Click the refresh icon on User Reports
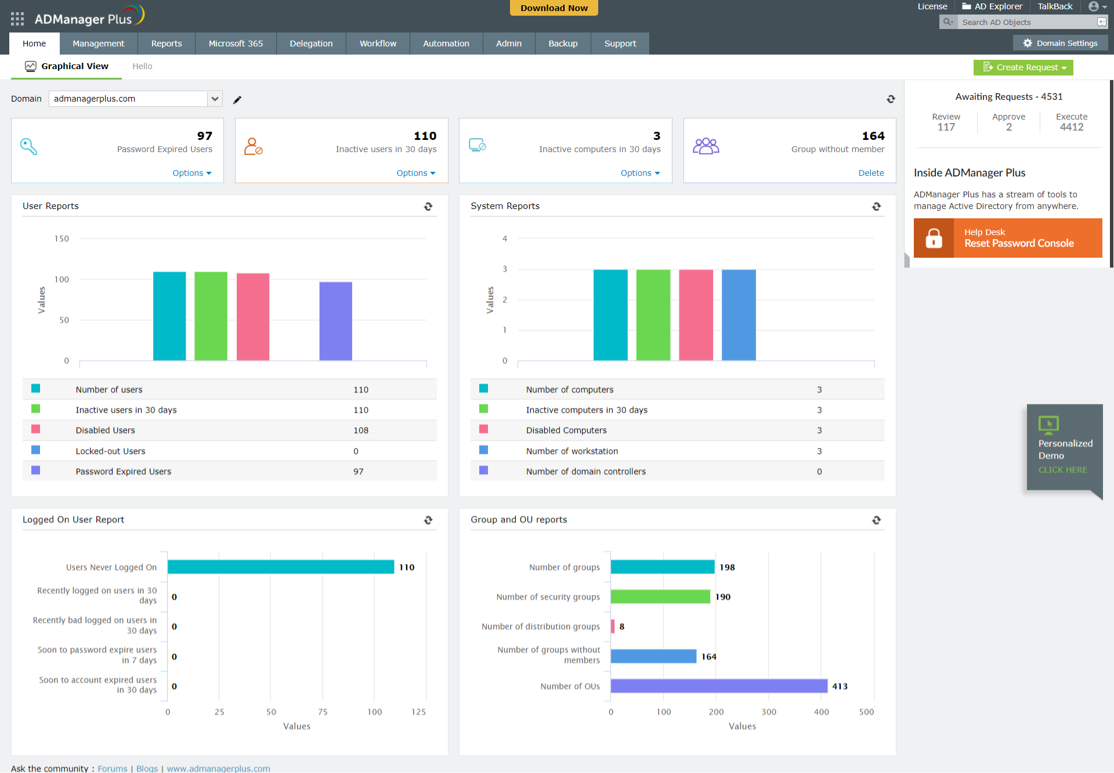1114x773 pixels. 428,206
